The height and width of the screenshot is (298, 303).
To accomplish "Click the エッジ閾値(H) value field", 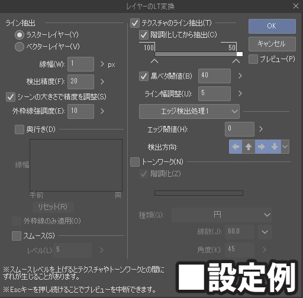I will coord(240,129).
